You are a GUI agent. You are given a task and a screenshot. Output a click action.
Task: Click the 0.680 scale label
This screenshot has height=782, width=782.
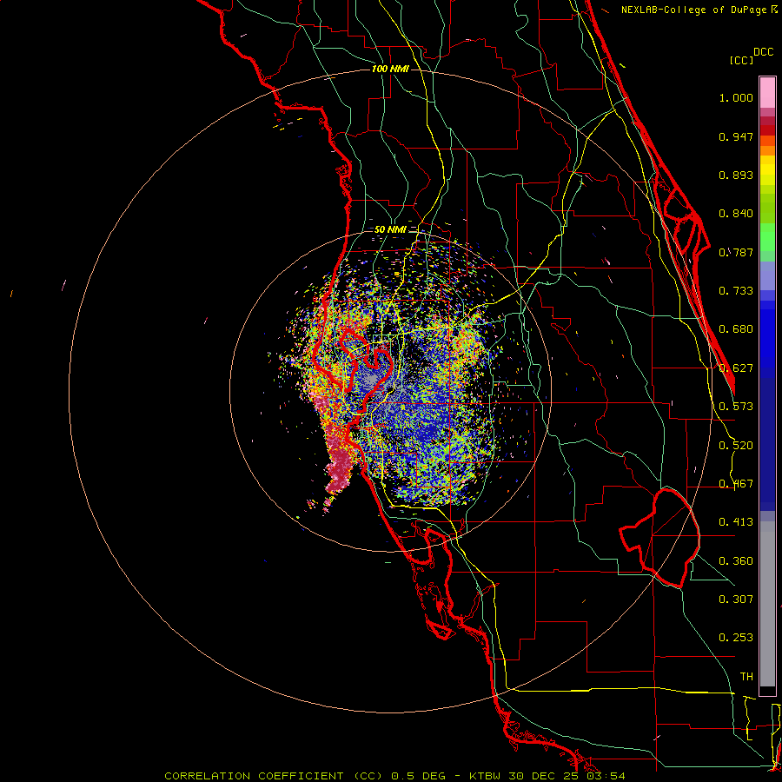click(736, 329)
